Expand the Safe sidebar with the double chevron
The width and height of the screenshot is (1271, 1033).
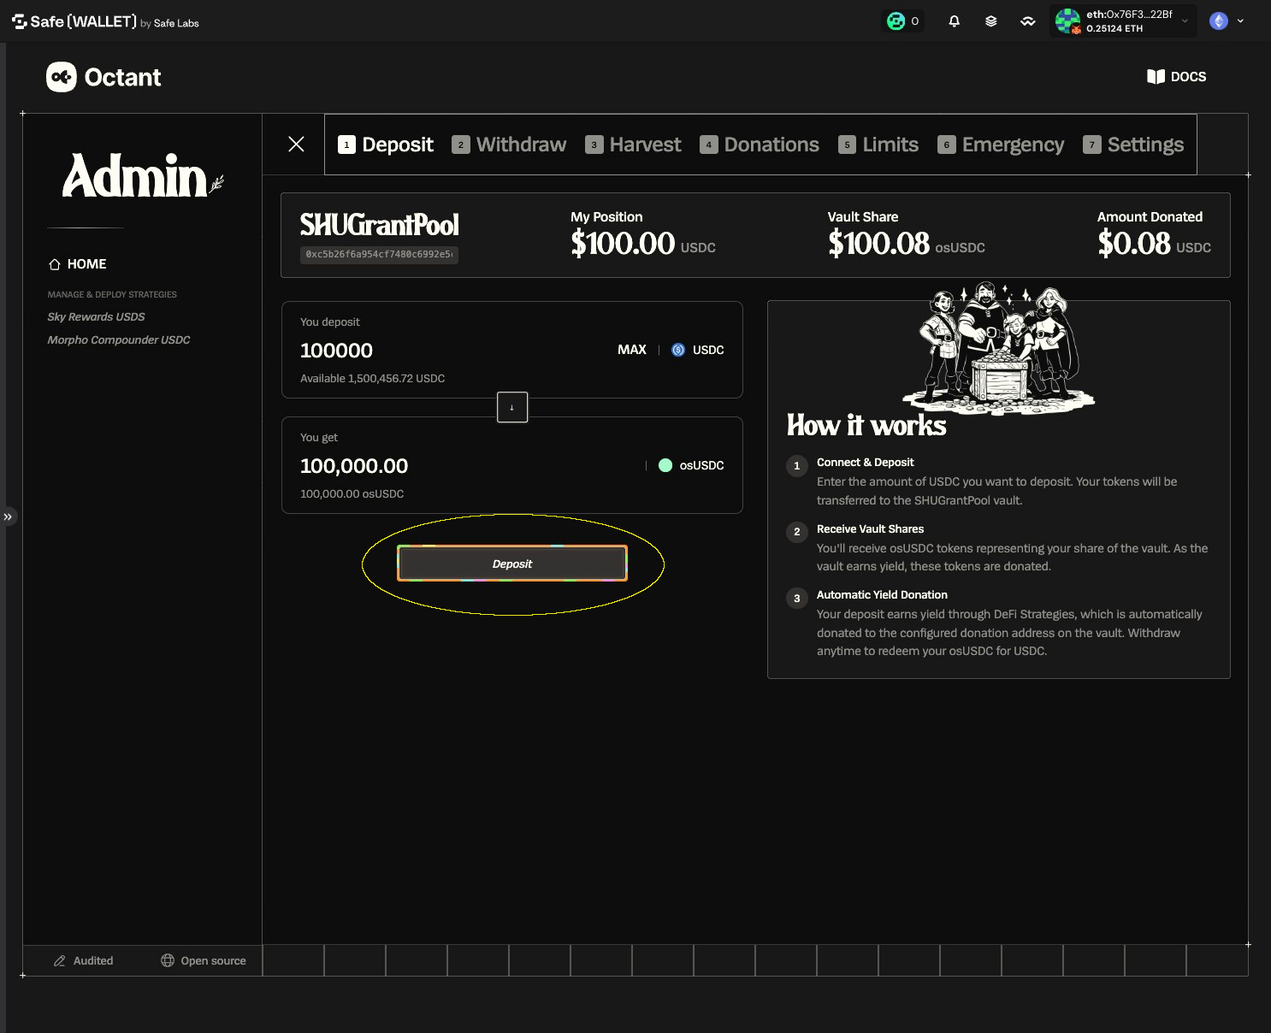pyautogui.click(x=8, y=516)
